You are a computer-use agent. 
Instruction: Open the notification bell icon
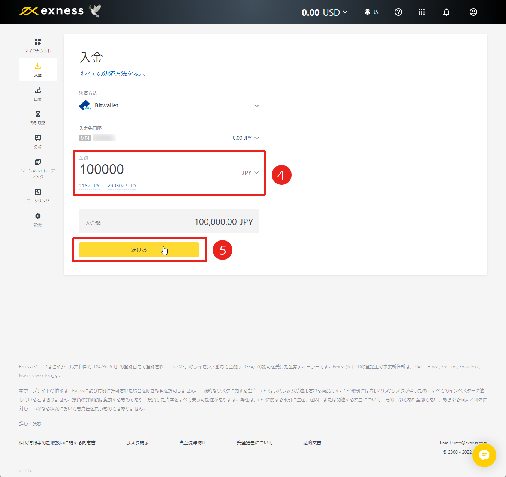coord(446,12)
